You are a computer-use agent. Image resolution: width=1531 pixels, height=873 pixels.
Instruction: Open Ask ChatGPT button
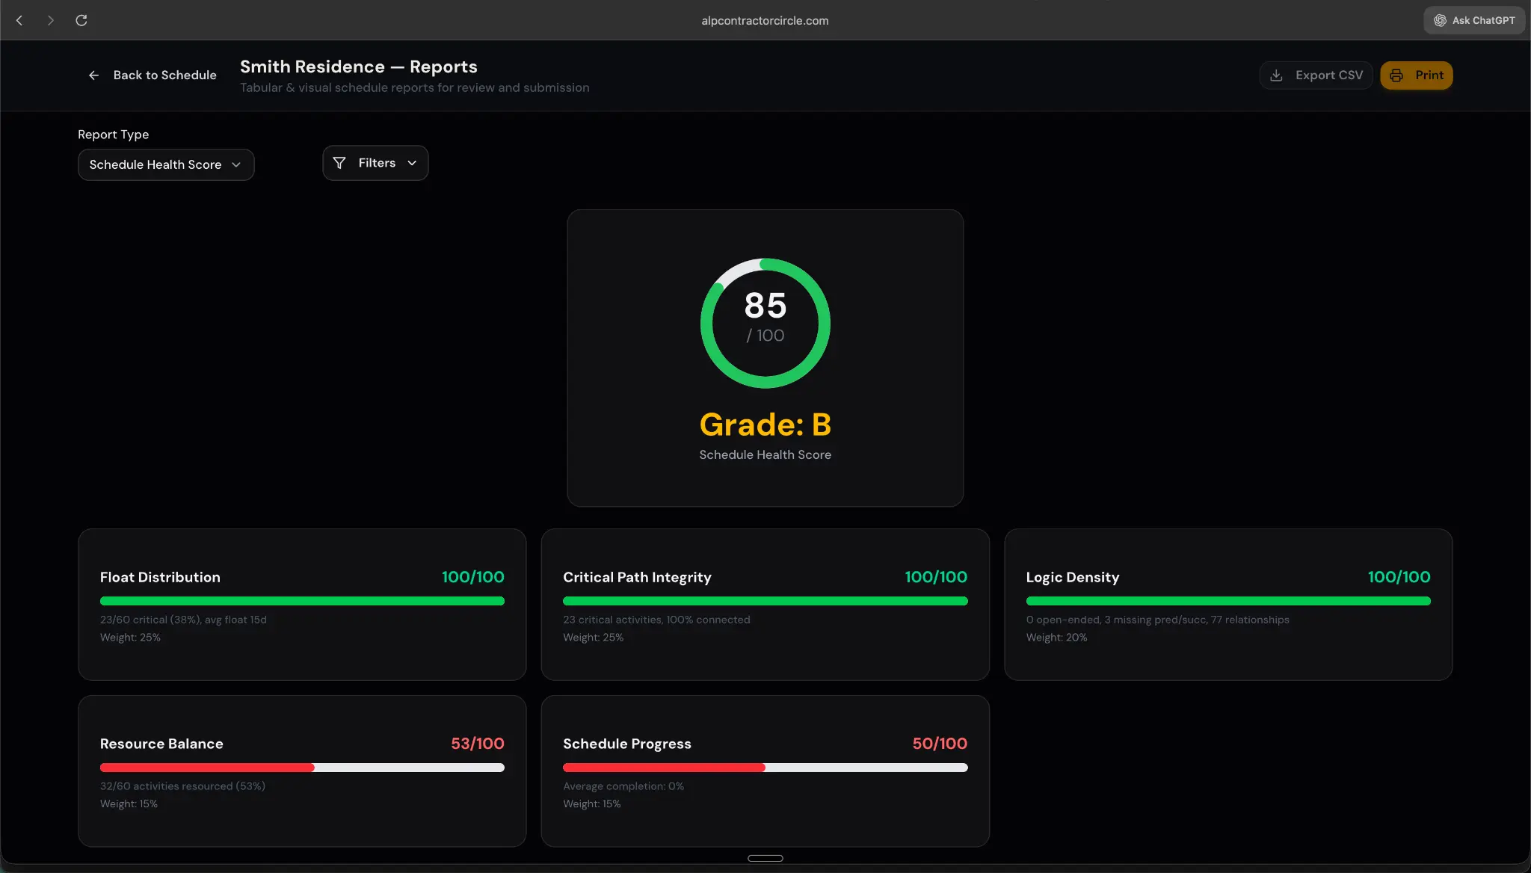[1474, 20]
